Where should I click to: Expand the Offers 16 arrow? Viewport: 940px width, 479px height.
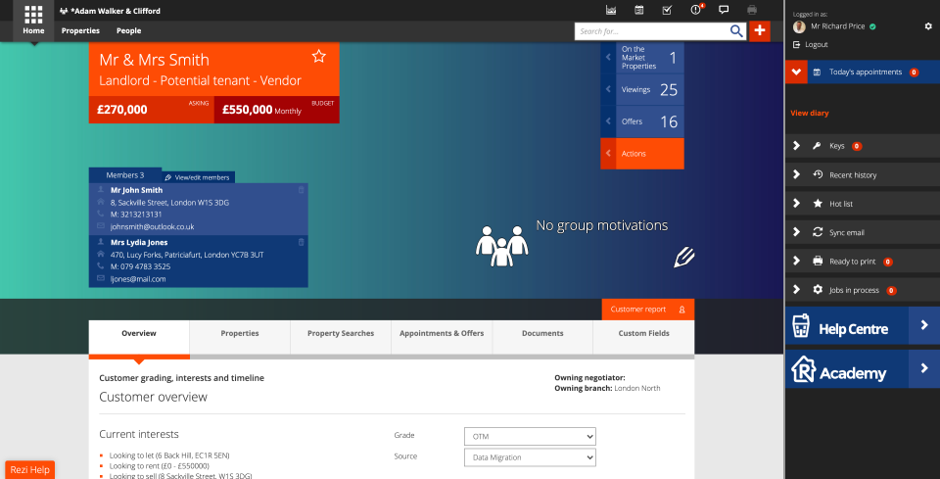pos(608,121)
